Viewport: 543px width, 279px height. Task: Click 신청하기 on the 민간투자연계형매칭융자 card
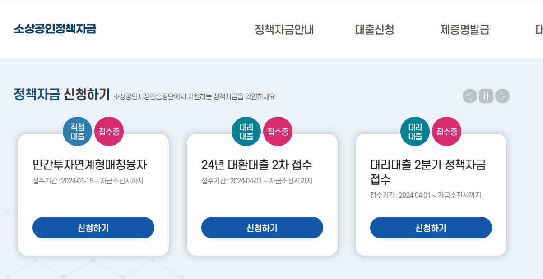tap(93, 228)
